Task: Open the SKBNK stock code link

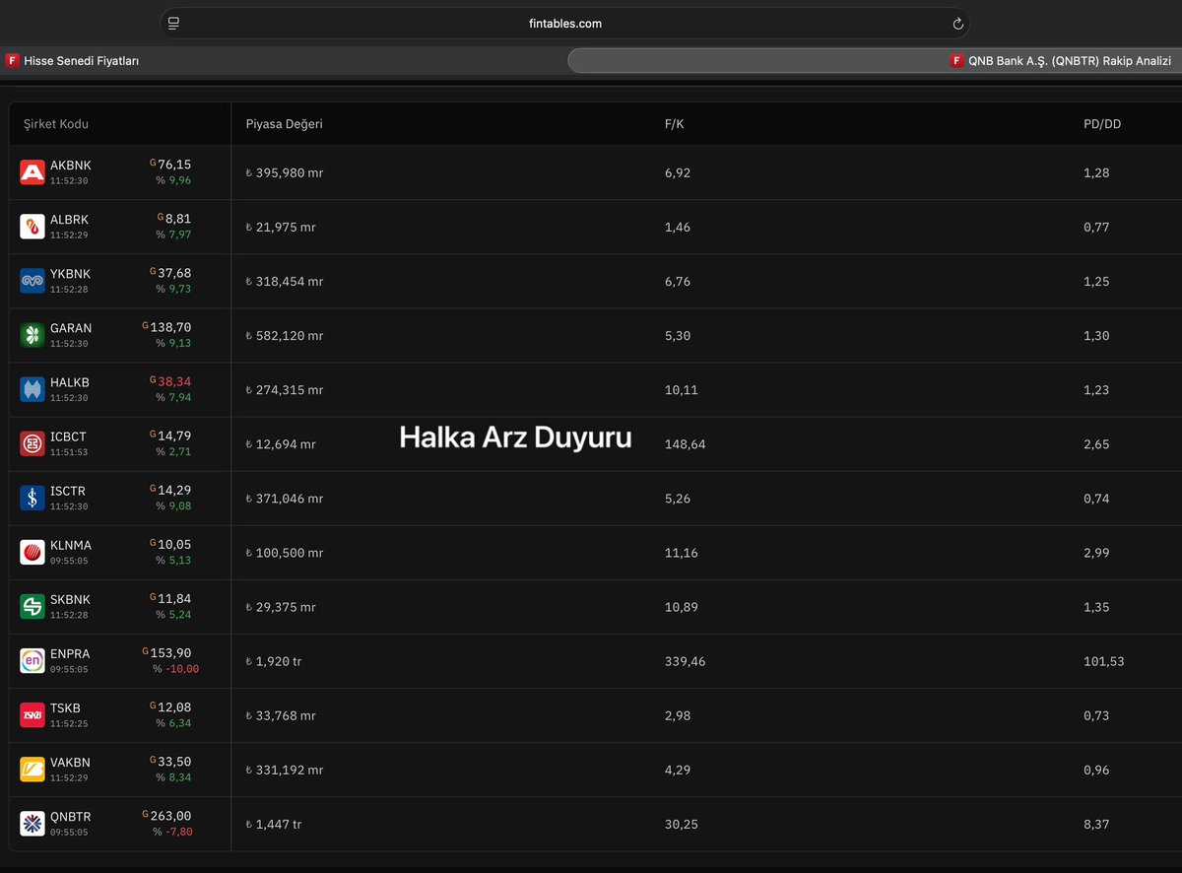Action: (70, 599)
